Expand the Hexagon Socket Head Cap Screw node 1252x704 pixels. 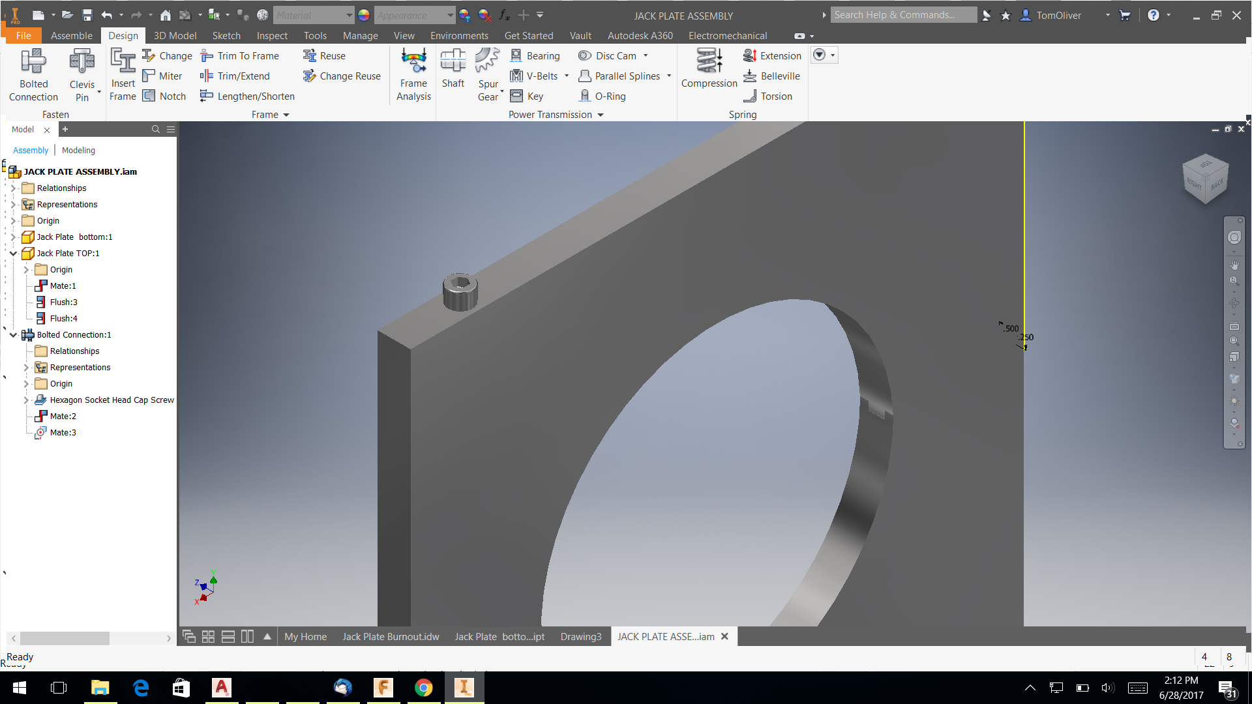tap(26, 400)
